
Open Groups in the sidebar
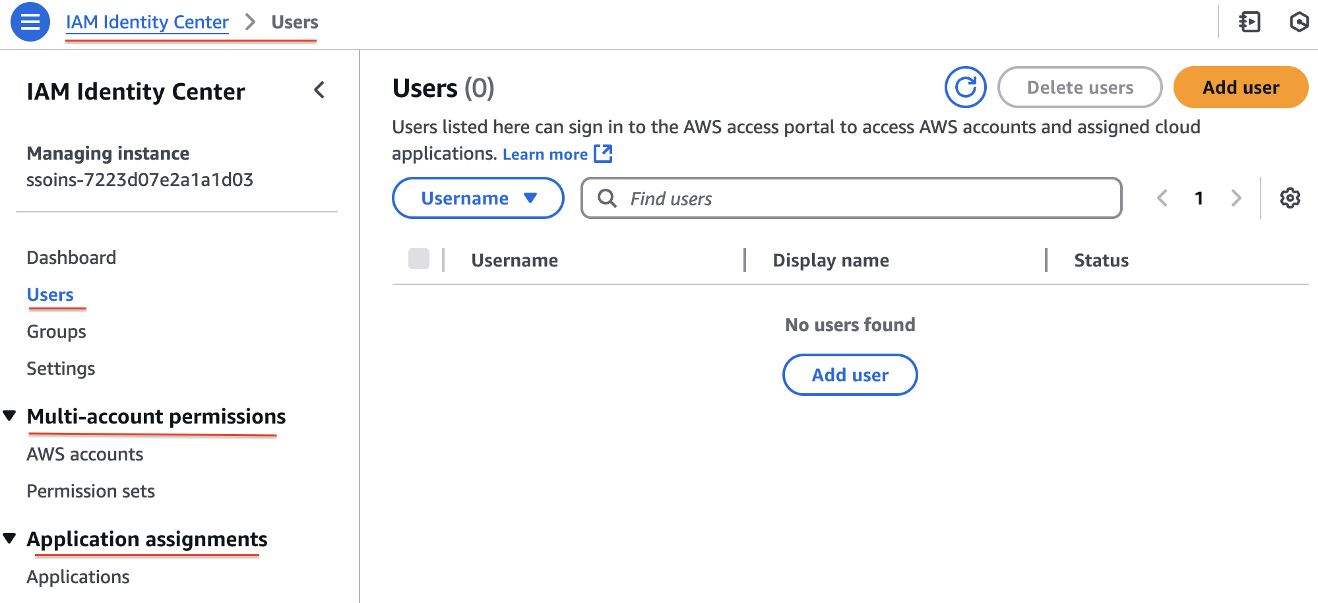tap(56, 331)
